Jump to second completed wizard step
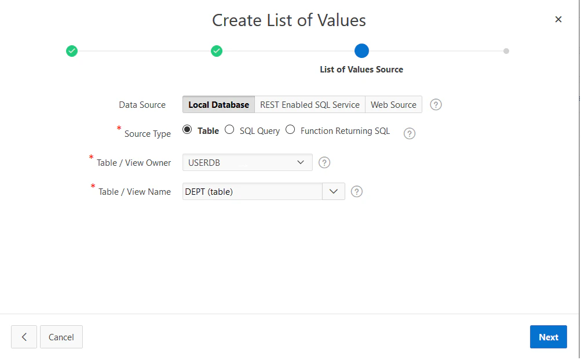Image resolution: width=581 pixels, height=360 pixels. 217,51
